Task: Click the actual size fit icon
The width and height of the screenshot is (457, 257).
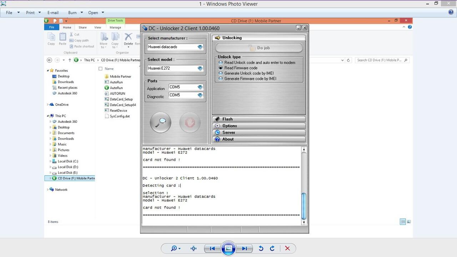Action: (194, 248)
